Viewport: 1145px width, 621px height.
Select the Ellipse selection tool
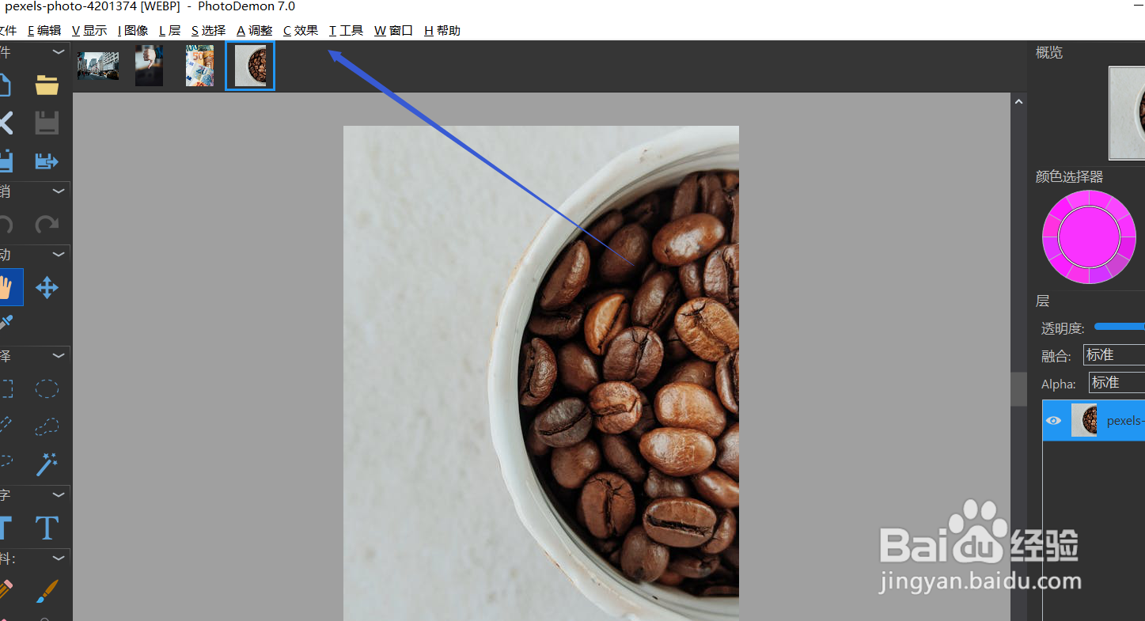click(47, 388)
